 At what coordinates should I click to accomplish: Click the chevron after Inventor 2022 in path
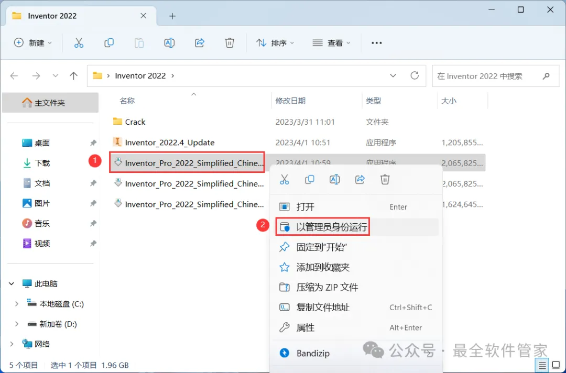(x=172, y=76)
